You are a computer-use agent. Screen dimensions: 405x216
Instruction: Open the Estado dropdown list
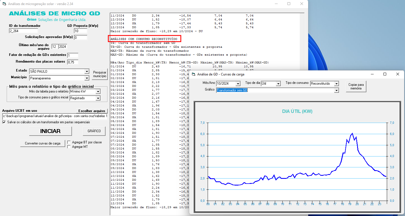coord(86,72)
